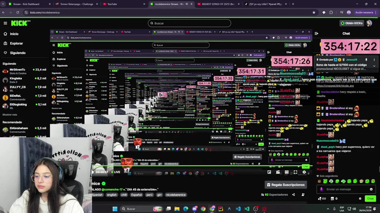Share the stream via share icon

click(293, 195)
